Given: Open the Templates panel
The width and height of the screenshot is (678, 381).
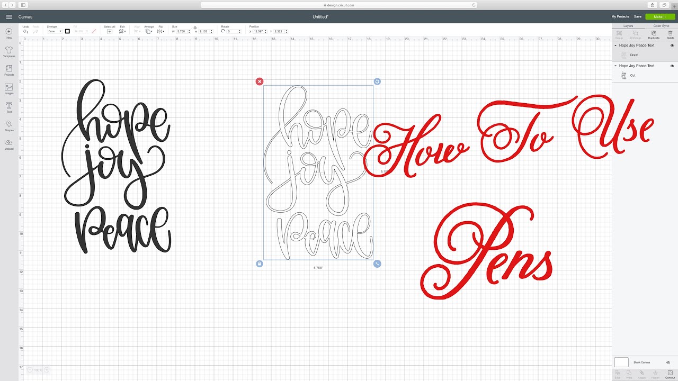Looking at the screenshot, I should tap(9, 52).
